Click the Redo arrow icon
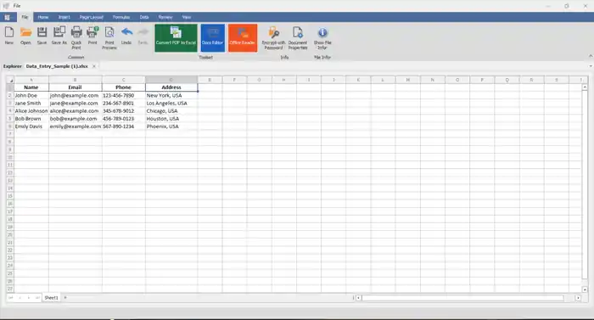 [x=143, y=36]
